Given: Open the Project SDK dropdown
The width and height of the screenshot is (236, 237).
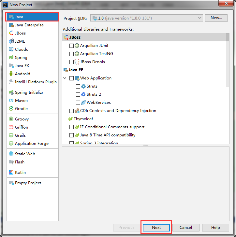Looking at the screenshot, I should pyautogui.click(x=147, y=18).
